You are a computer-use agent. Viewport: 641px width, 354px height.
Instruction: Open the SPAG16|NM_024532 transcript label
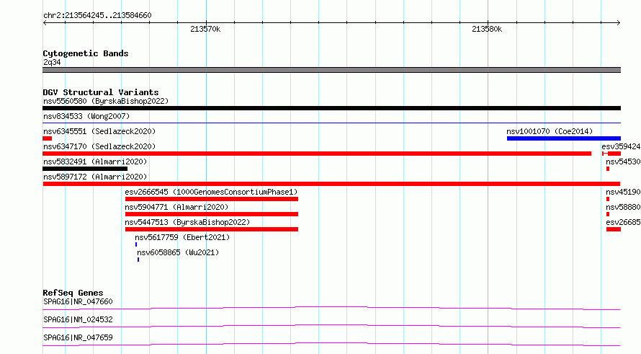(78, 319)
